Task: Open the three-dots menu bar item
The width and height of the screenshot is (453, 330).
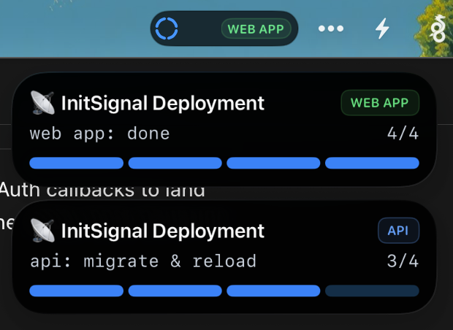Action: [331, 28]
